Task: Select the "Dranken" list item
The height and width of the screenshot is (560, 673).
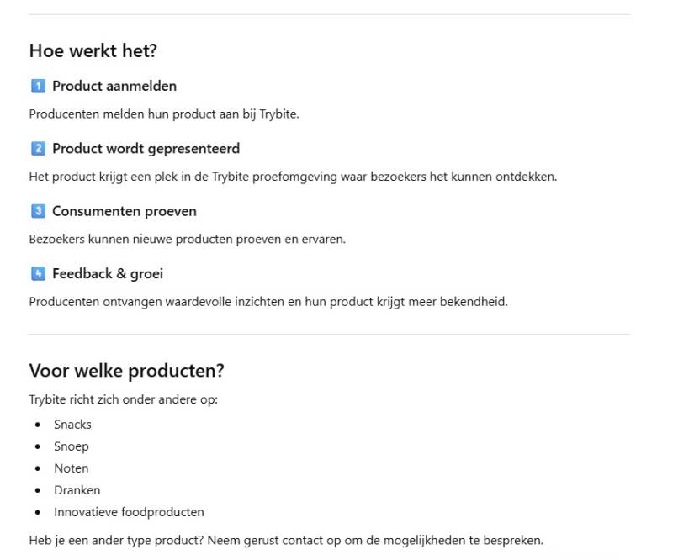Action: pyautogui.click(x=77, y=490)
